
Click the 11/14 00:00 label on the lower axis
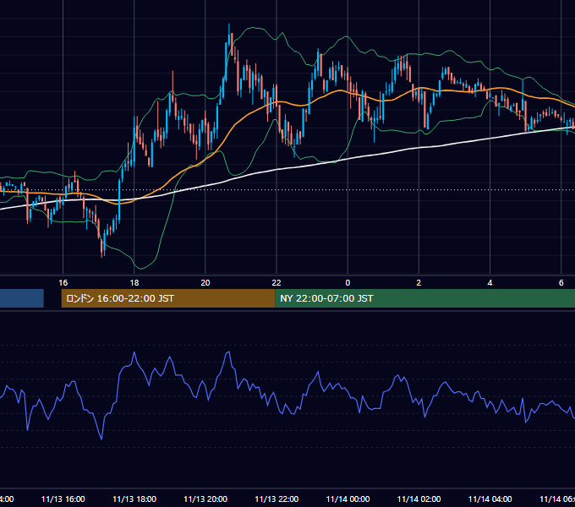pyautogui.click(x=348, y=499)
